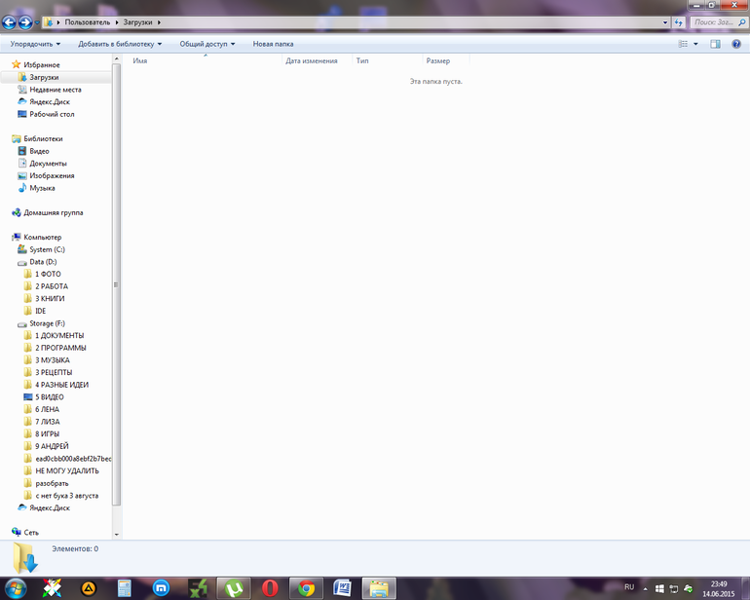Select Избранное in navigation pane
The width and height of the screenshot is (750, 600).
[x=42, y=64]
